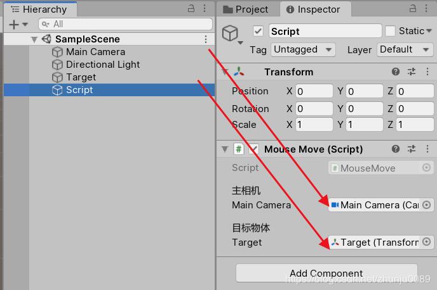This screenshot has width=437, height=290.
Task: Collapse the SampleScene tree arrow
Action: (x=34, y=39)
